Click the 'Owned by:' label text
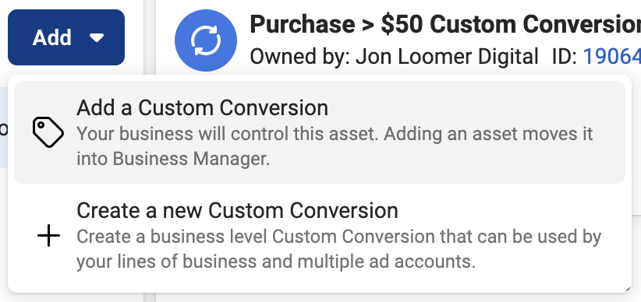Image resolution: width=641 pixels, height=302 pixels. pyautogui.click(x=299, y=57)
